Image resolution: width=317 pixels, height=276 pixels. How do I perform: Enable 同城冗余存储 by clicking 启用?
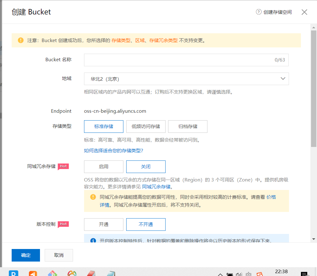[104, 166]
